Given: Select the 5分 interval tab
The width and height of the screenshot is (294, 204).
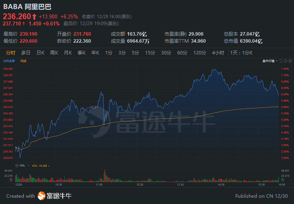Looking at the screenshot, I should point(135,53).
